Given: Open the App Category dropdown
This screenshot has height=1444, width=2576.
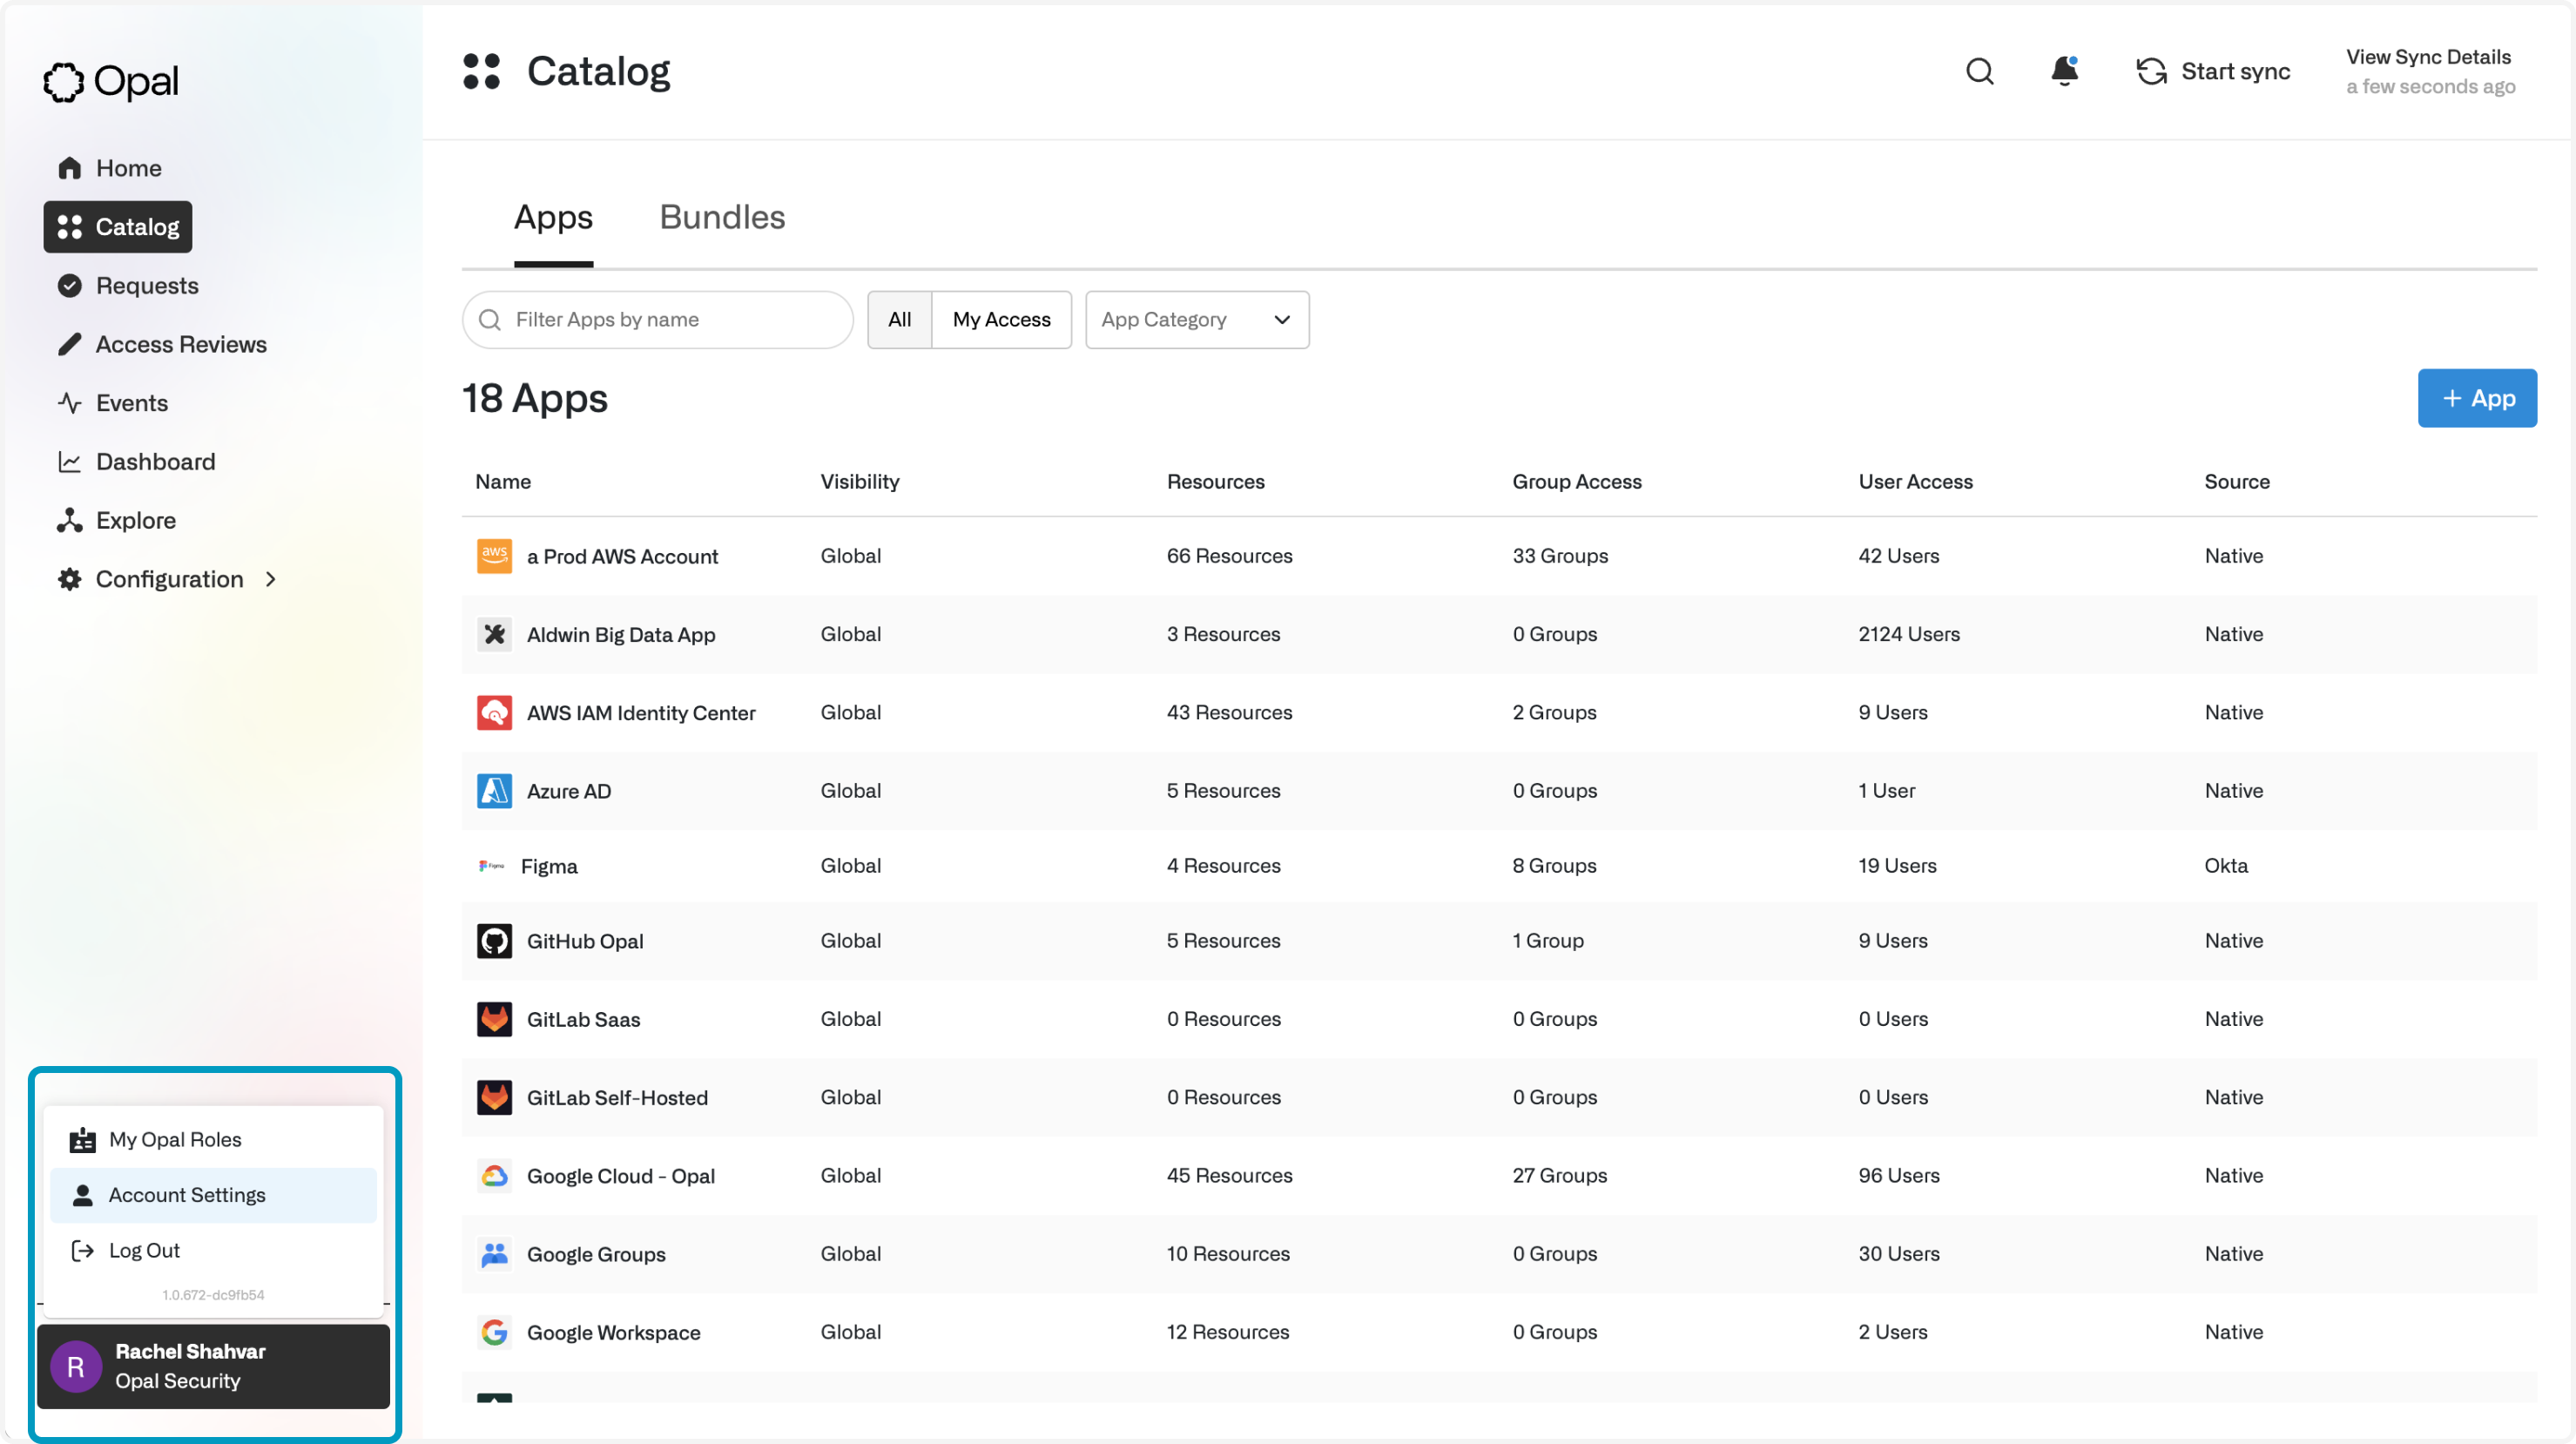Looking at the screenshot, I should (1197, 320).
